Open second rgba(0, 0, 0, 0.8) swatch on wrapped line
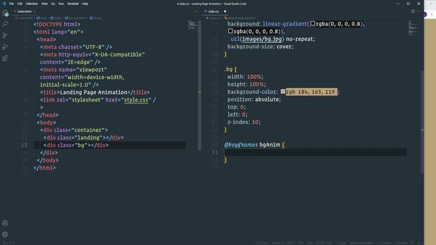Viewport: 436px width, 245px height. [230, 31]
